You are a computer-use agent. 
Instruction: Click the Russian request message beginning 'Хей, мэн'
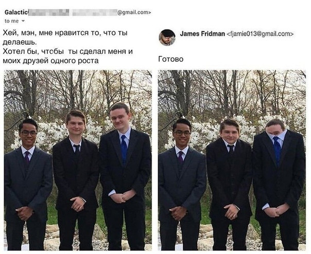[x=68, y=47]
